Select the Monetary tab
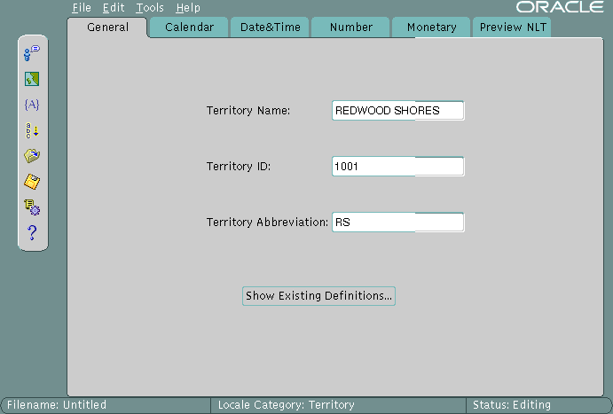The width and height of the screenshot is (613, 414). 431,27
